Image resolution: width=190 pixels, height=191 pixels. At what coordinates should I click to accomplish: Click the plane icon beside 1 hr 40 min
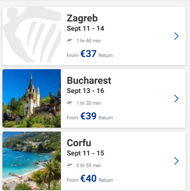[x=70, y=40]
